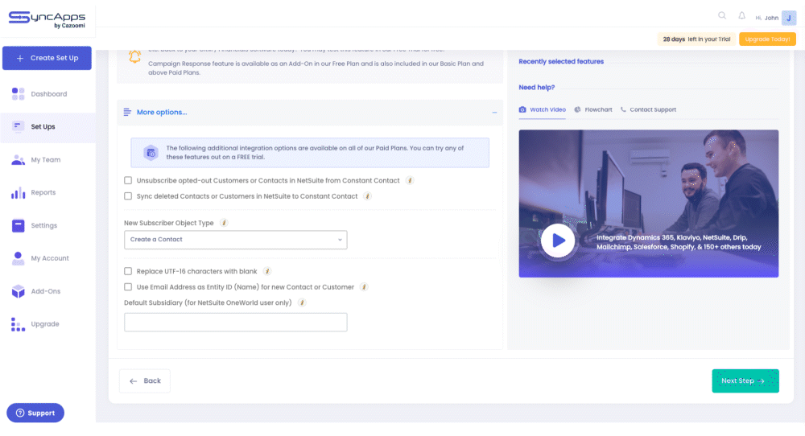Click the SyncApps by Cazoomi logo

pos(47,19)
